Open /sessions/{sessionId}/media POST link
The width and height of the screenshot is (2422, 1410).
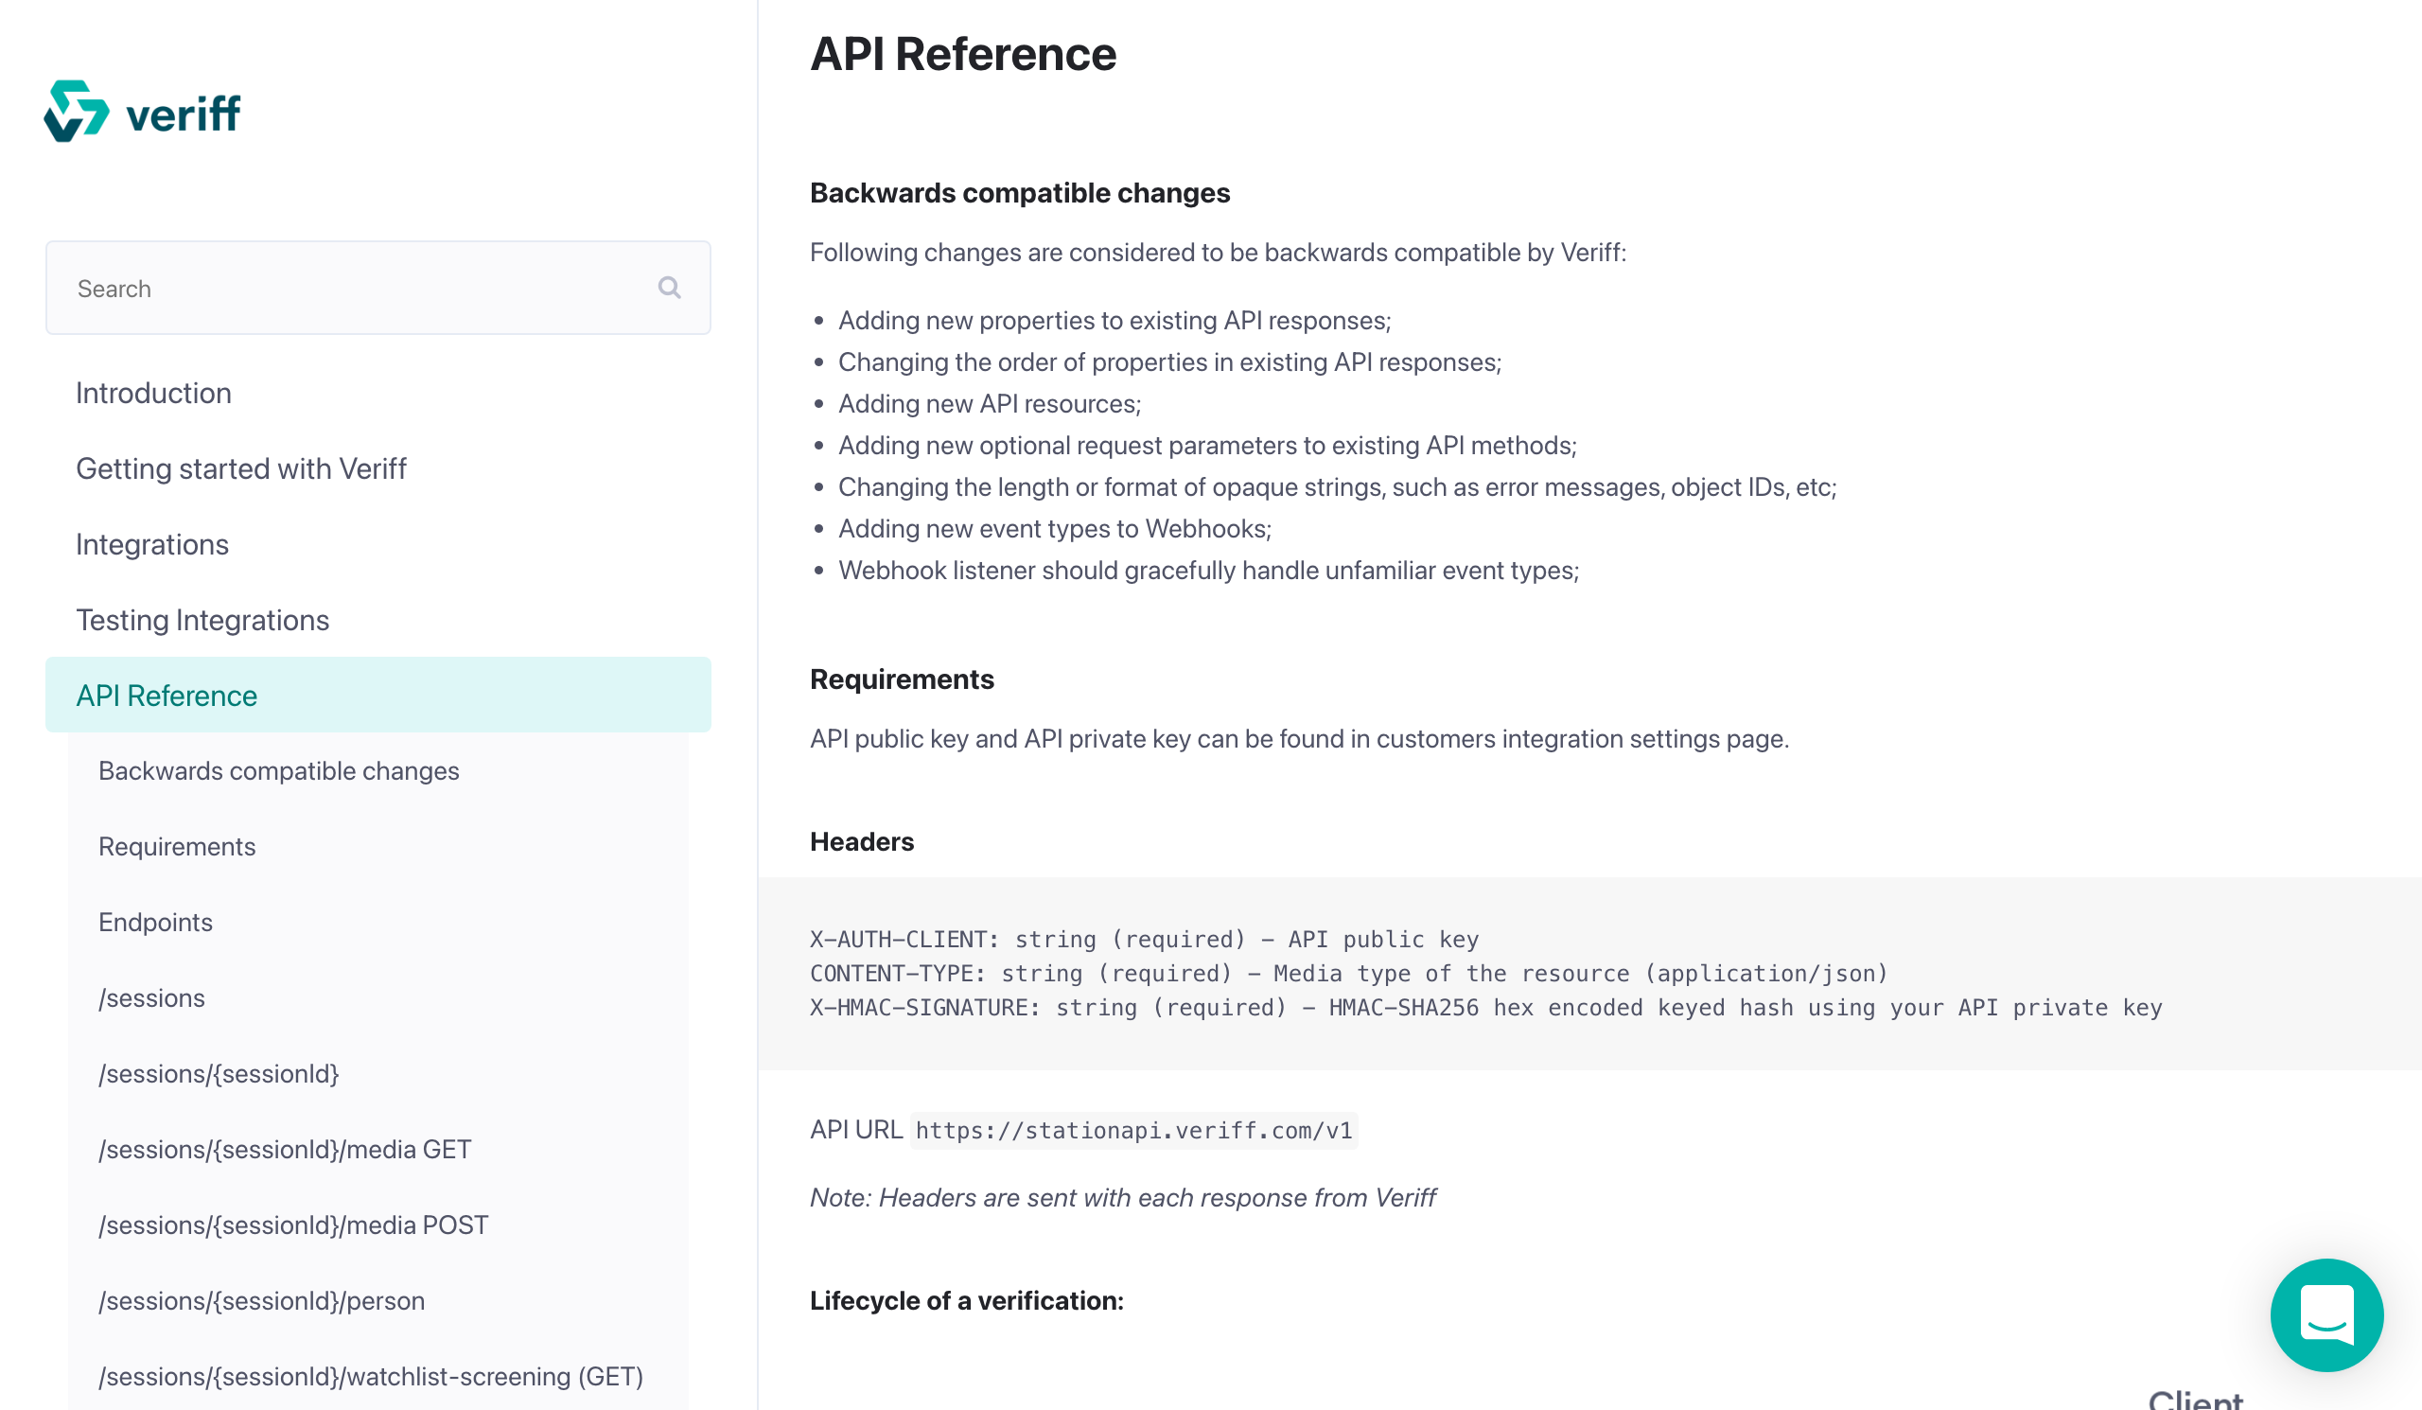tap(293, 1225)
